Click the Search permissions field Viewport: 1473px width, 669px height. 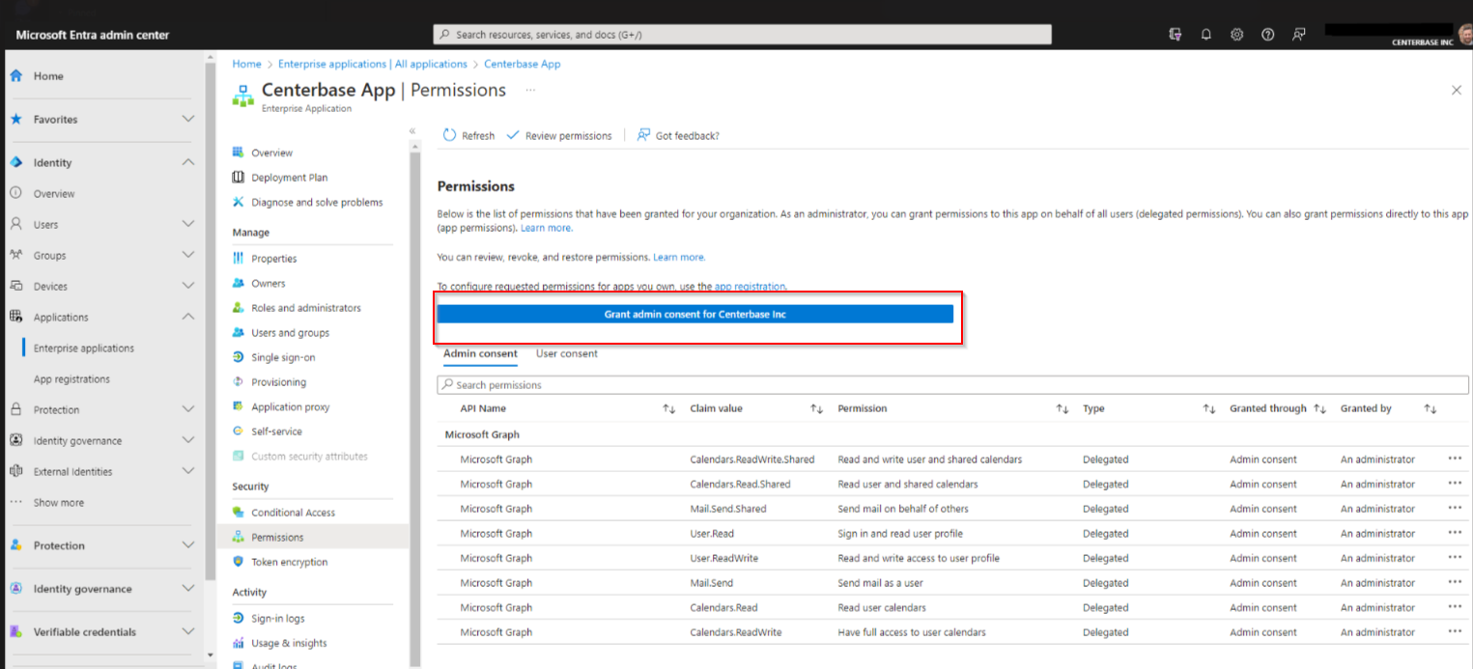(952, 385)
